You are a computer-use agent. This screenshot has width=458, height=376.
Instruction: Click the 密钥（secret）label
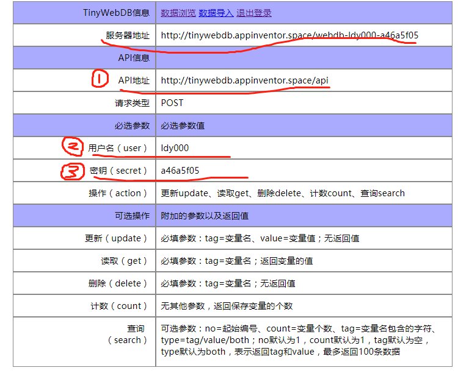pos(119,171)
